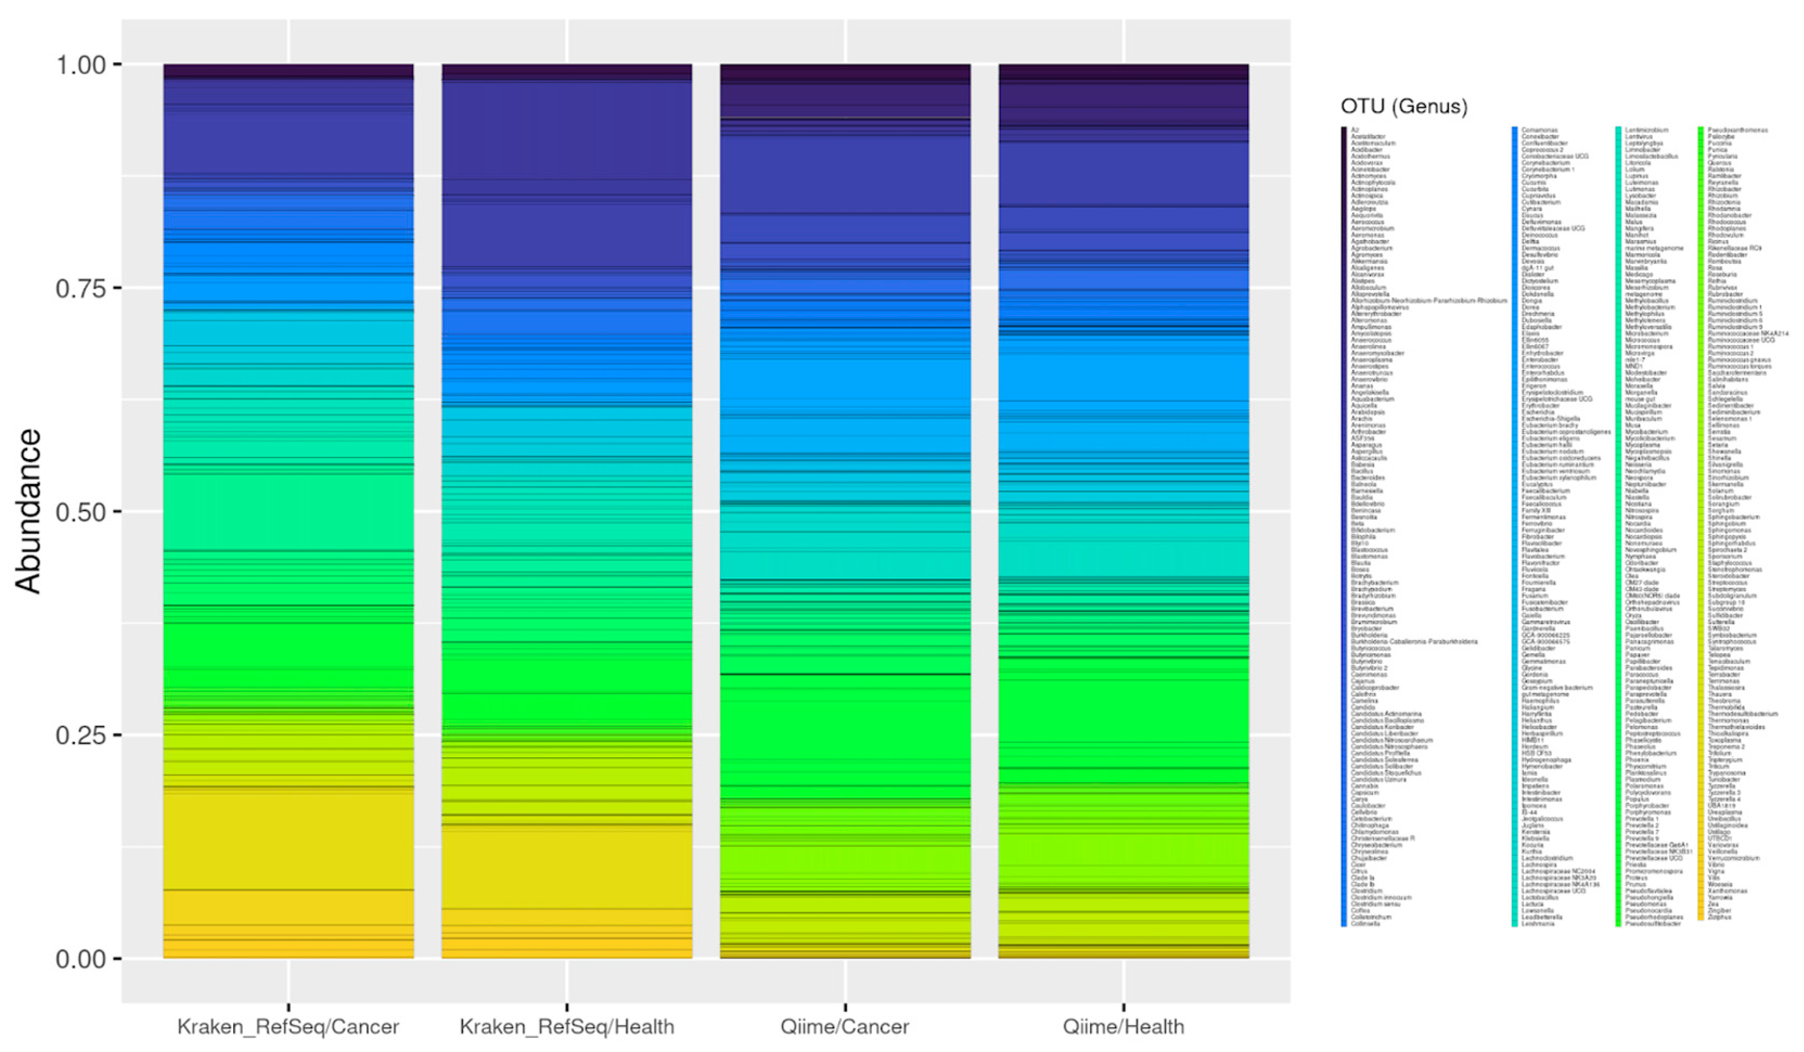Click the long Allorhizobium-Neorhizobium-Pararhizobium-Rhizobium legend entry
Viewport: 1804px width, 1052px height.
pyautogui.click(x=1429, y=301)
